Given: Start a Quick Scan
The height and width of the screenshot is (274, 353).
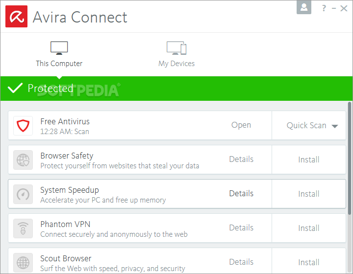Looking at the screenshot, I should 306,125.
